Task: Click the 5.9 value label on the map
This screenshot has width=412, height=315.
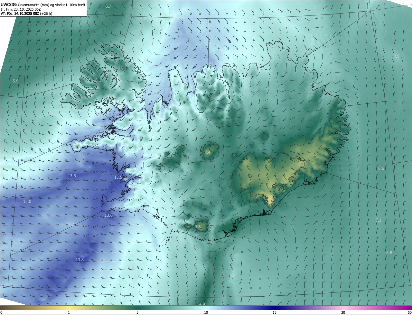Action: click(15, 81)
